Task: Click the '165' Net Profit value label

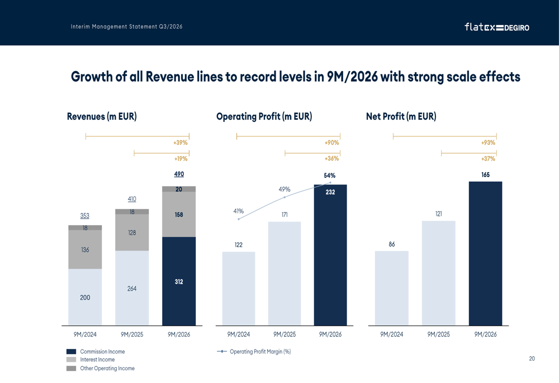Action: click(486, 175)
